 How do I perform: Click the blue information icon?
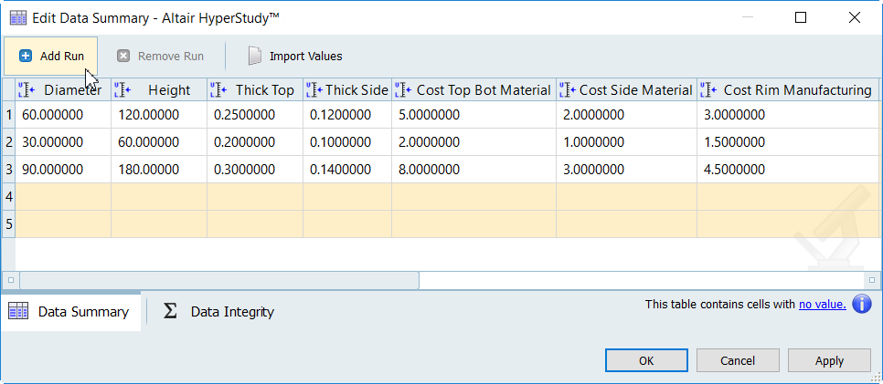862,305
